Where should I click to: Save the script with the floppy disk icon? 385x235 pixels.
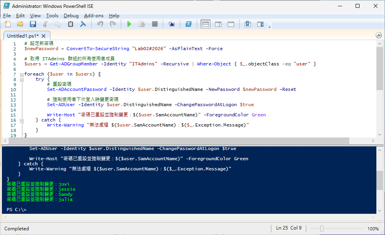[x=33, y=24]
